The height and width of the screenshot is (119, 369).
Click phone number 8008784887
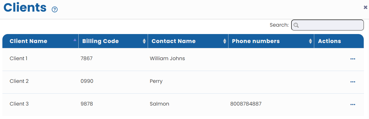tap(246, 104)
